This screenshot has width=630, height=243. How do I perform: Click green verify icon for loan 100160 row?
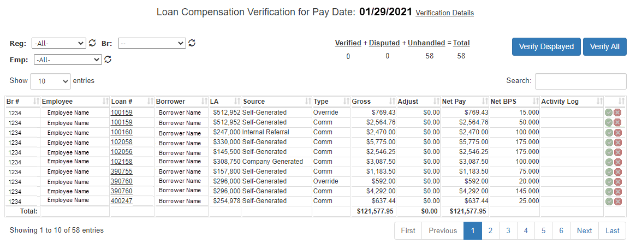(609, 132)
